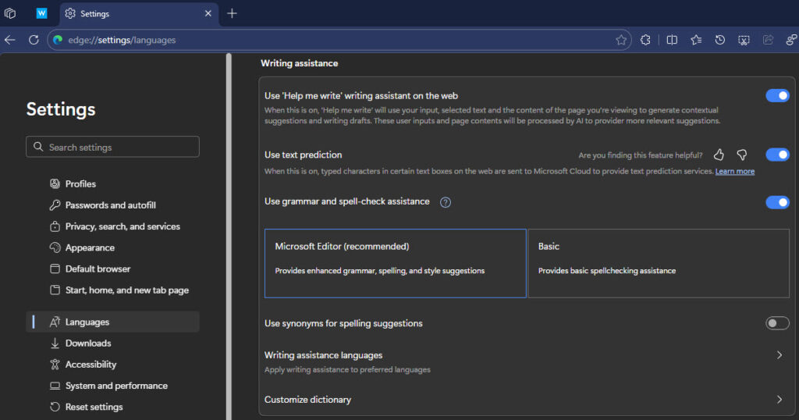Image resolution: width=799 pixels, height=420 pixels.
Task: Click the Search settings field
Action: (x=112, y=147)
